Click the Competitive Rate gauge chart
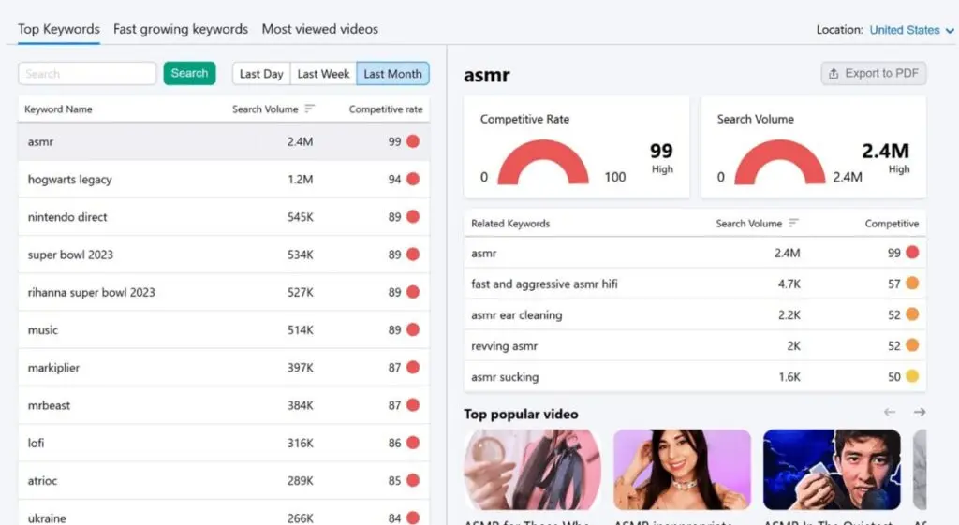This screenshot has width=959, height=525. (x=543, y=165)
